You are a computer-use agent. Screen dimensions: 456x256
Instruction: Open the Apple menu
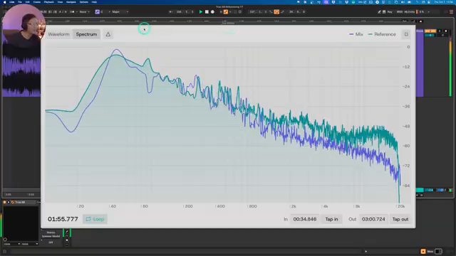pos(4,2)
